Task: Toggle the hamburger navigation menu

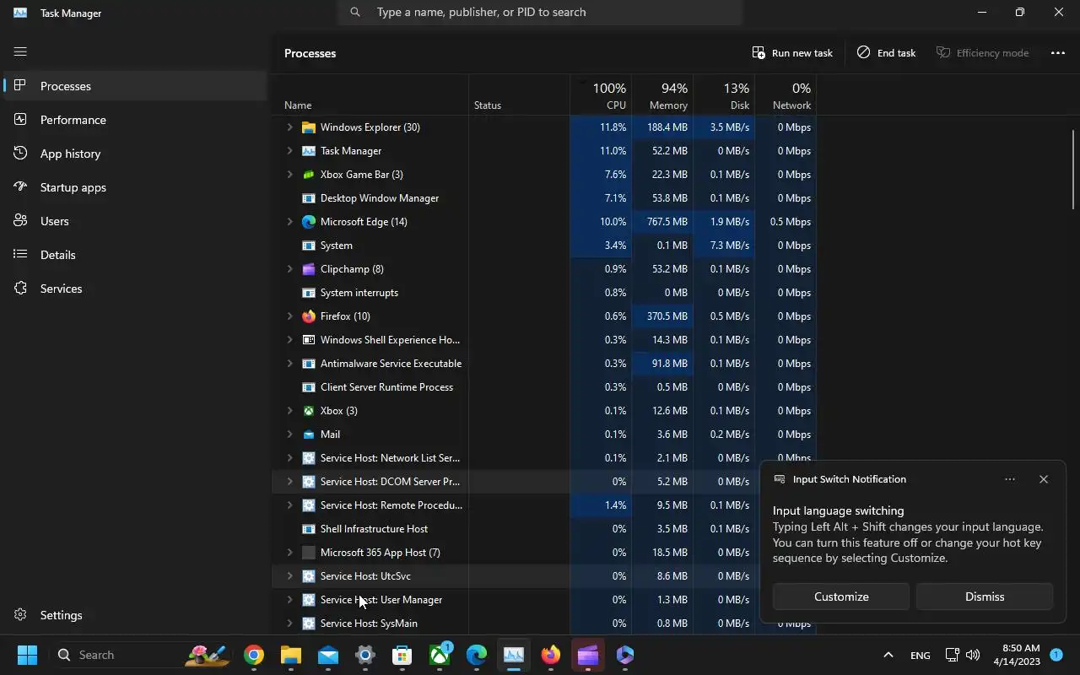Action: [20, 52]
